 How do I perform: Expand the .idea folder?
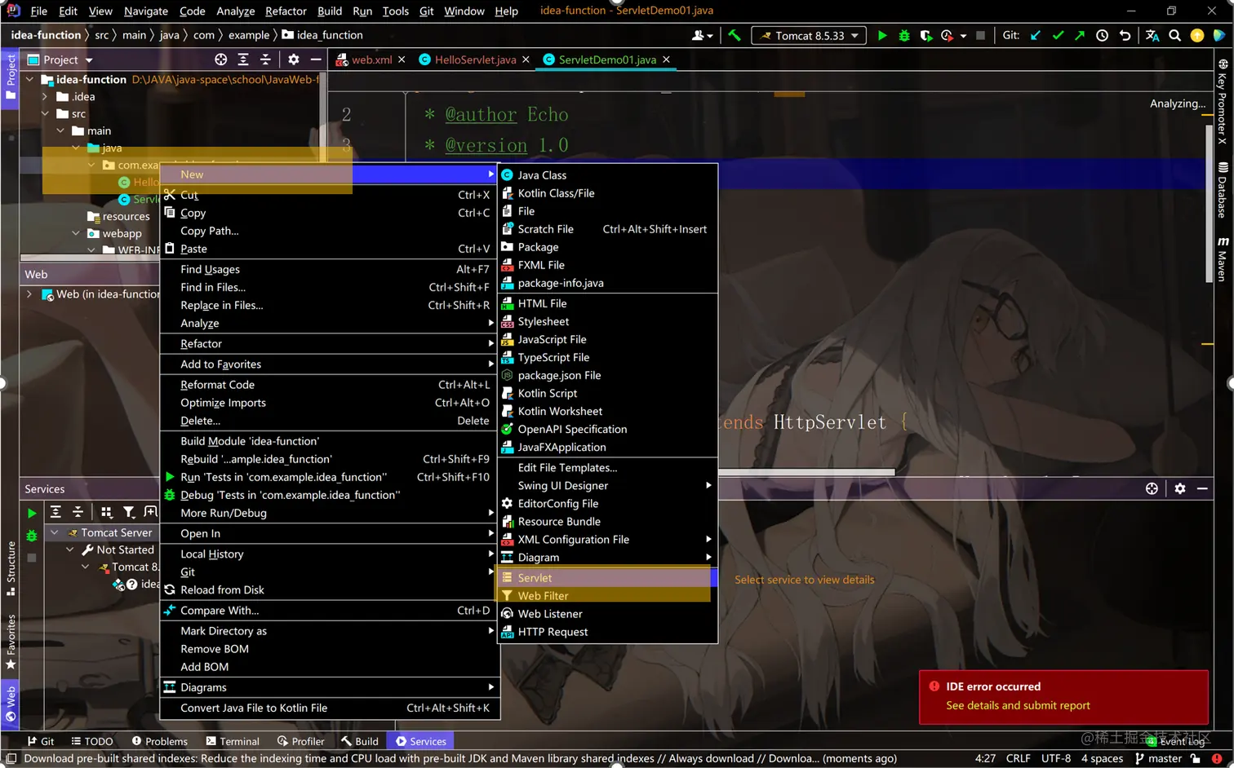click(x=45, y=96)
